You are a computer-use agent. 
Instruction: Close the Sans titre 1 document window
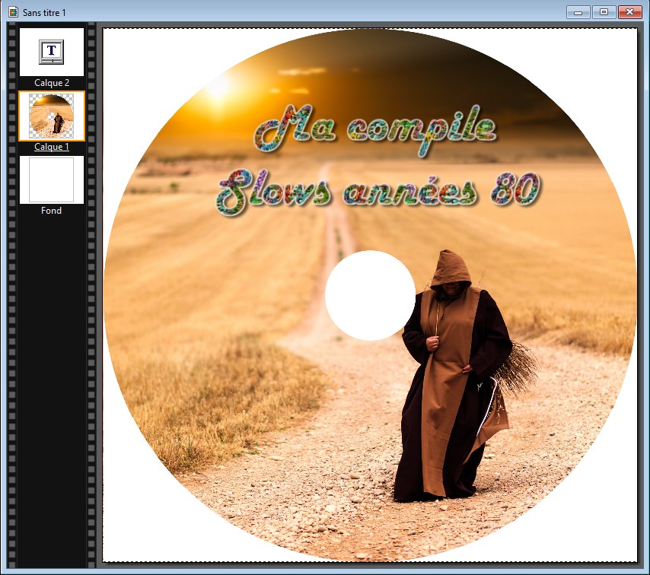click(x=629, y=12)
